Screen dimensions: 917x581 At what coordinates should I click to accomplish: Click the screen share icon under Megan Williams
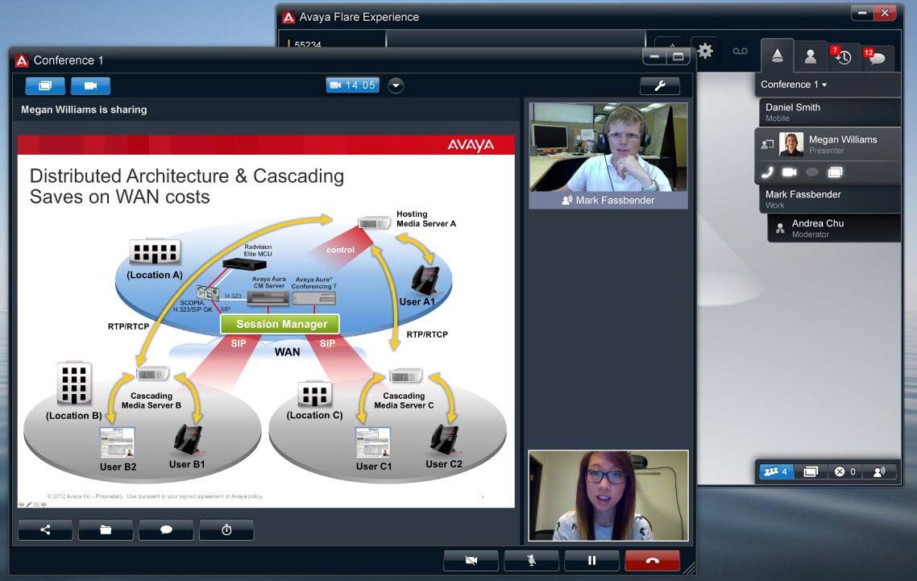(x=835, y=172)
